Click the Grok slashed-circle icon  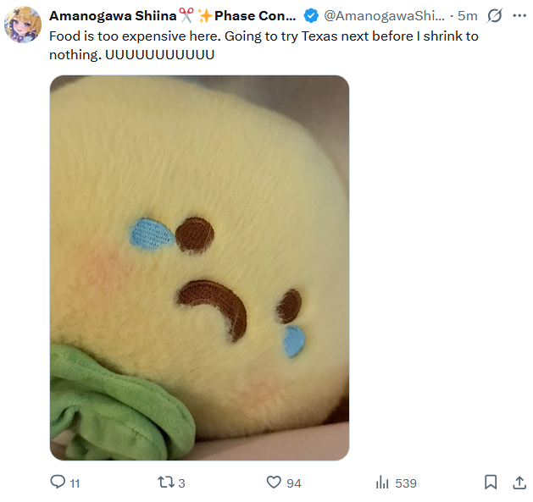pos(494,15)
